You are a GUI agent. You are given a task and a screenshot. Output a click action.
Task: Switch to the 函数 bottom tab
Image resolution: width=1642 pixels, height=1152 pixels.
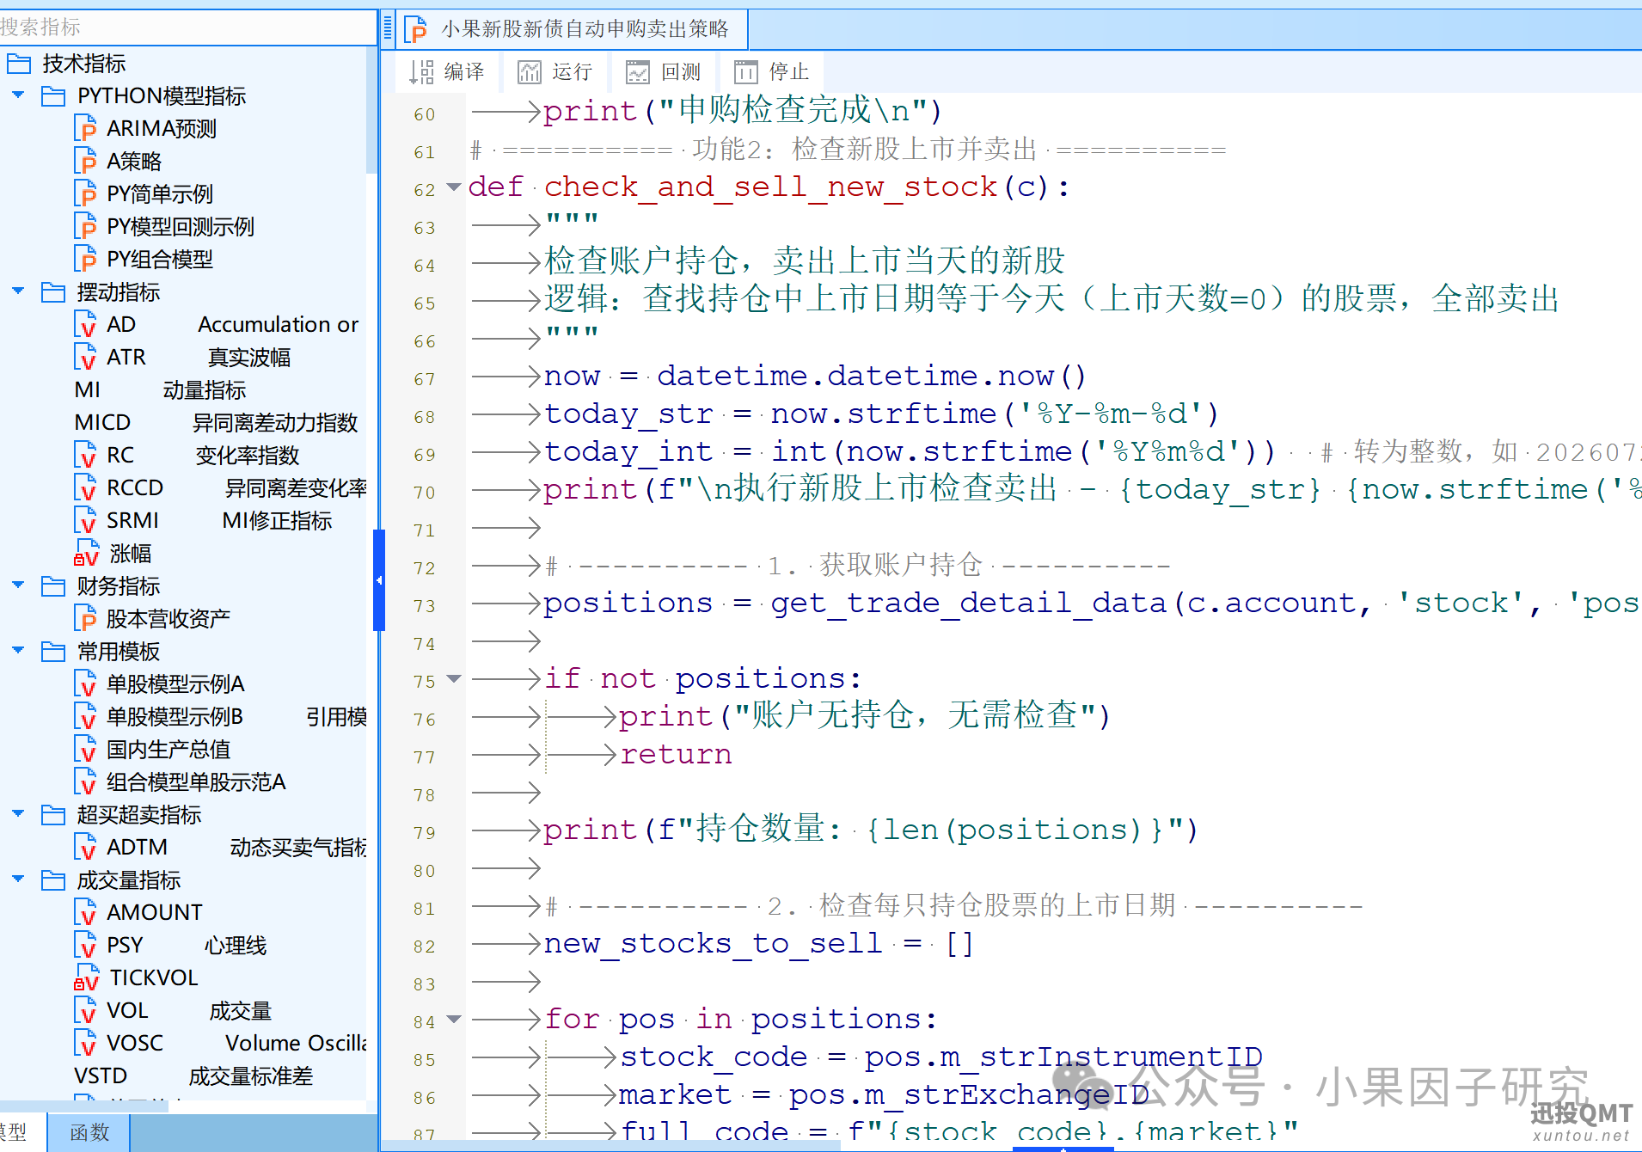pyautogui.click(x=89, y=1132)
